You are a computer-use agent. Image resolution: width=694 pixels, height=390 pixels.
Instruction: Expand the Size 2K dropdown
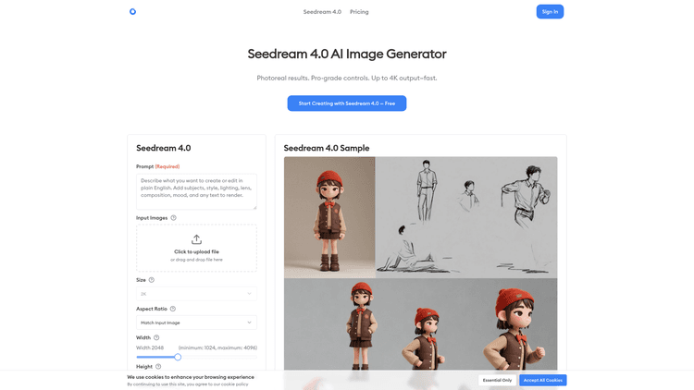pos(196,294)
